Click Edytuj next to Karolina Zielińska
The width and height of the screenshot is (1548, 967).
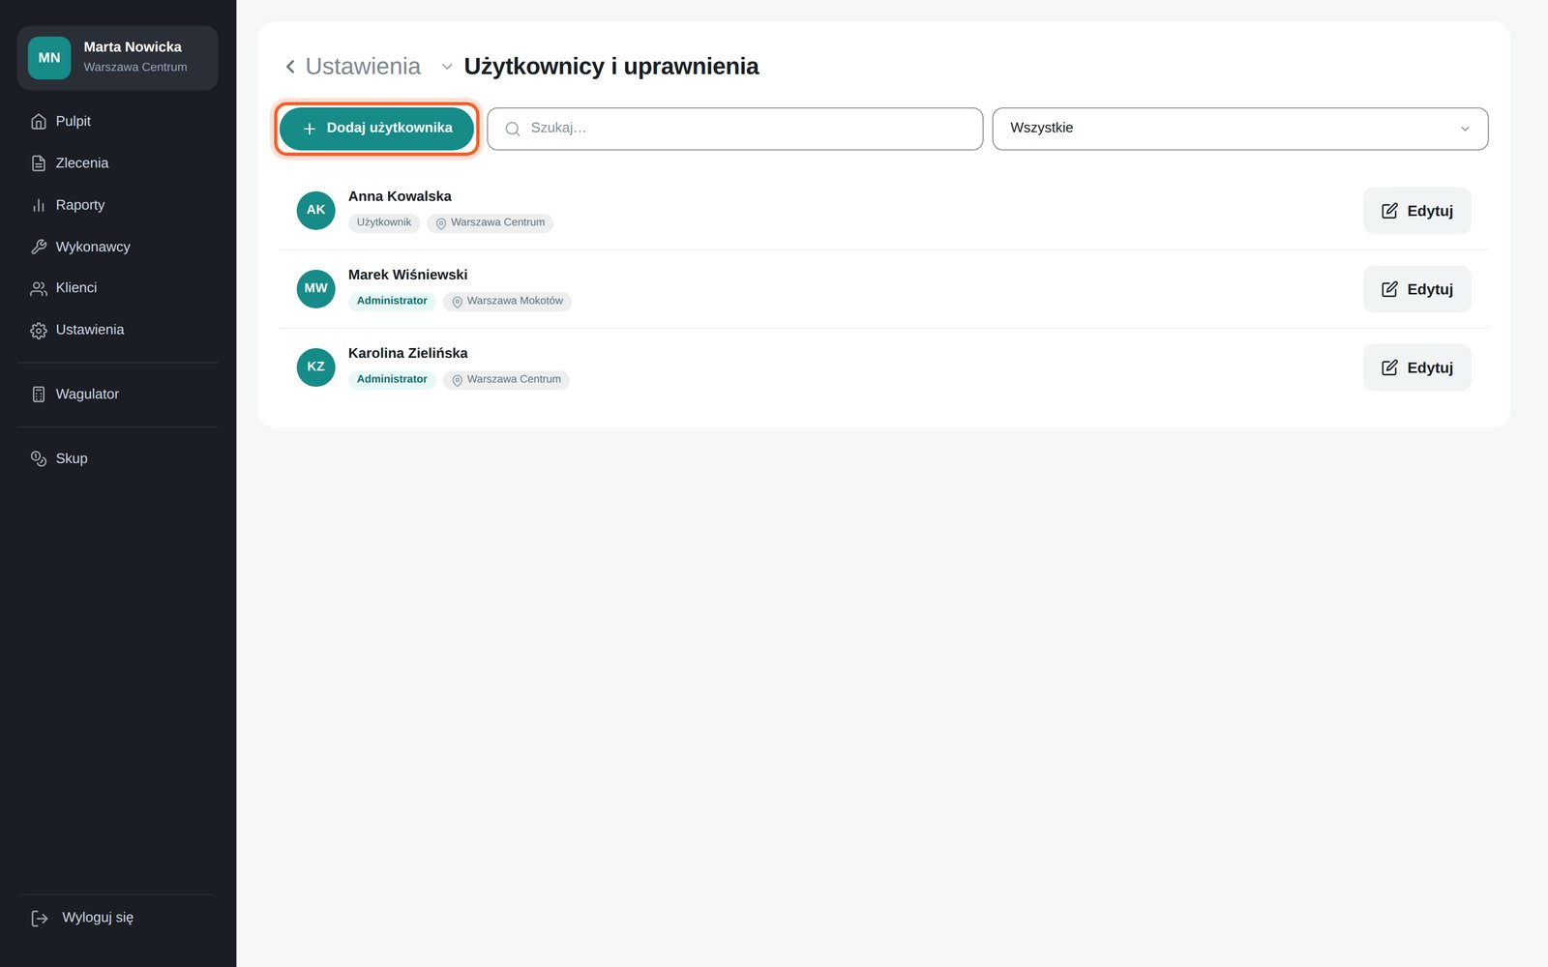(1416, 367)
